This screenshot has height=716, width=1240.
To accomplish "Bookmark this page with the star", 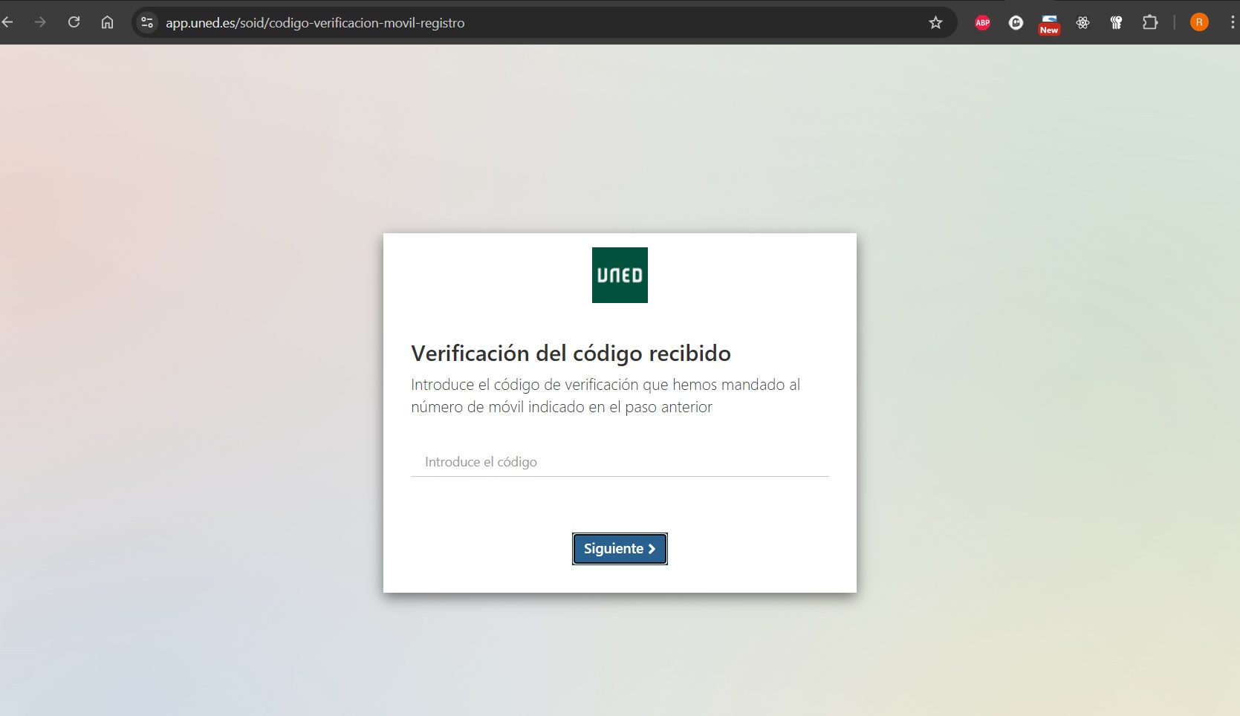I will pos(935,22).
